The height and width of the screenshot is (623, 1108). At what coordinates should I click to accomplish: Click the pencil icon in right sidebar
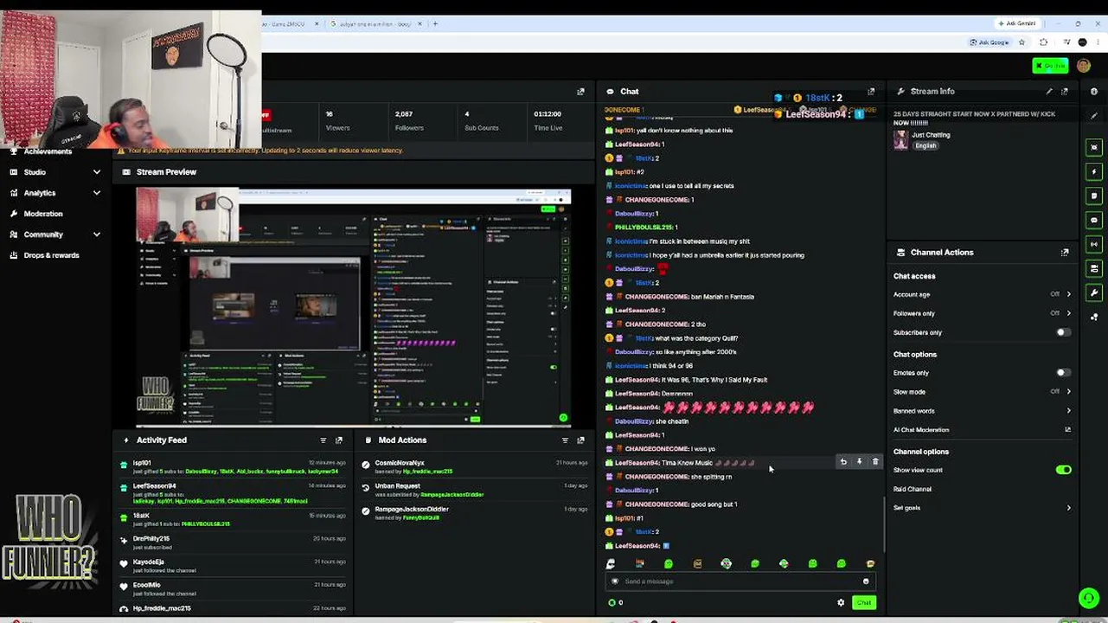coord(1094,115)
